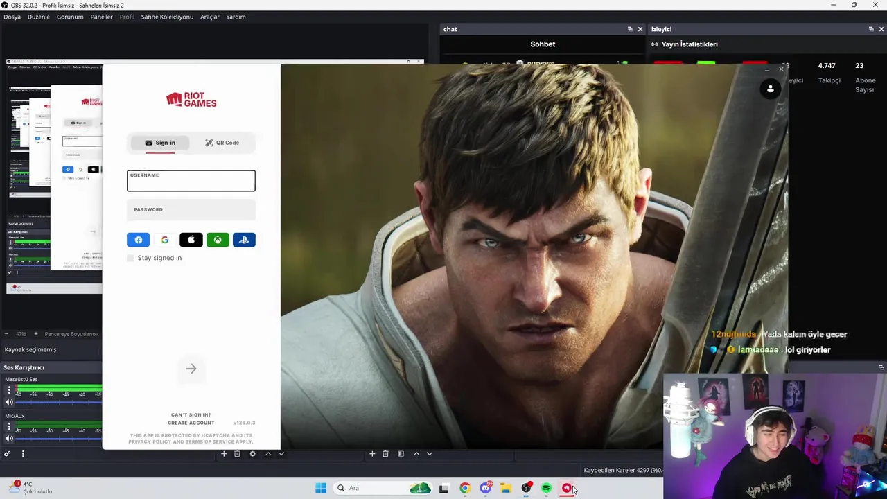The width and height of the screenshot is (887, 499).
Task: Open Windows Start button
Action: click(321, 488)
